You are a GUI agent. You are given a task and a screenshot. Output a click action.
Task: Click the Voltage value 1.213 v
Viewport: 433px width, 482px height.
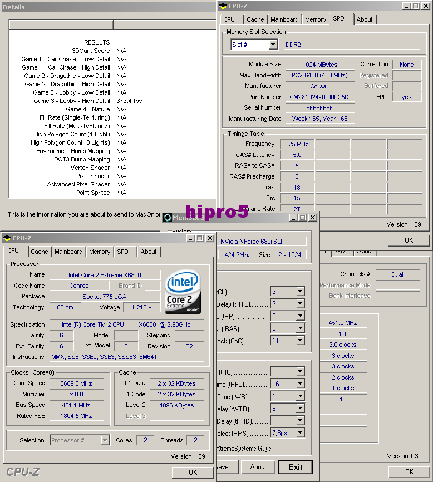pos(141,307)
